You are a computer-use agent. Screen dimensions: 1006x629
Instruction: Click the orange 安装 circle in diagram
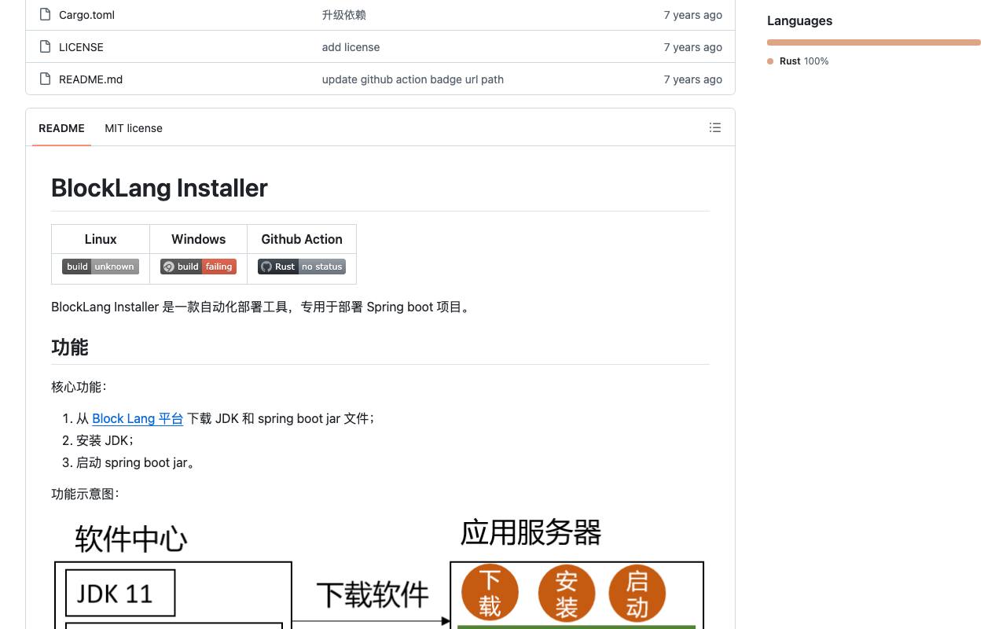pos(566,593)
